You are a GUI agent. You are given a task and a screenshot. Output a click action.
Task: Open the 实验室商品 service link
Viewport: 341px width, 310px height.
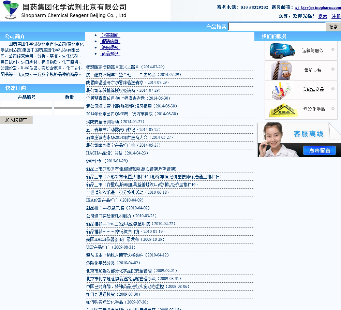pos(313,89)
